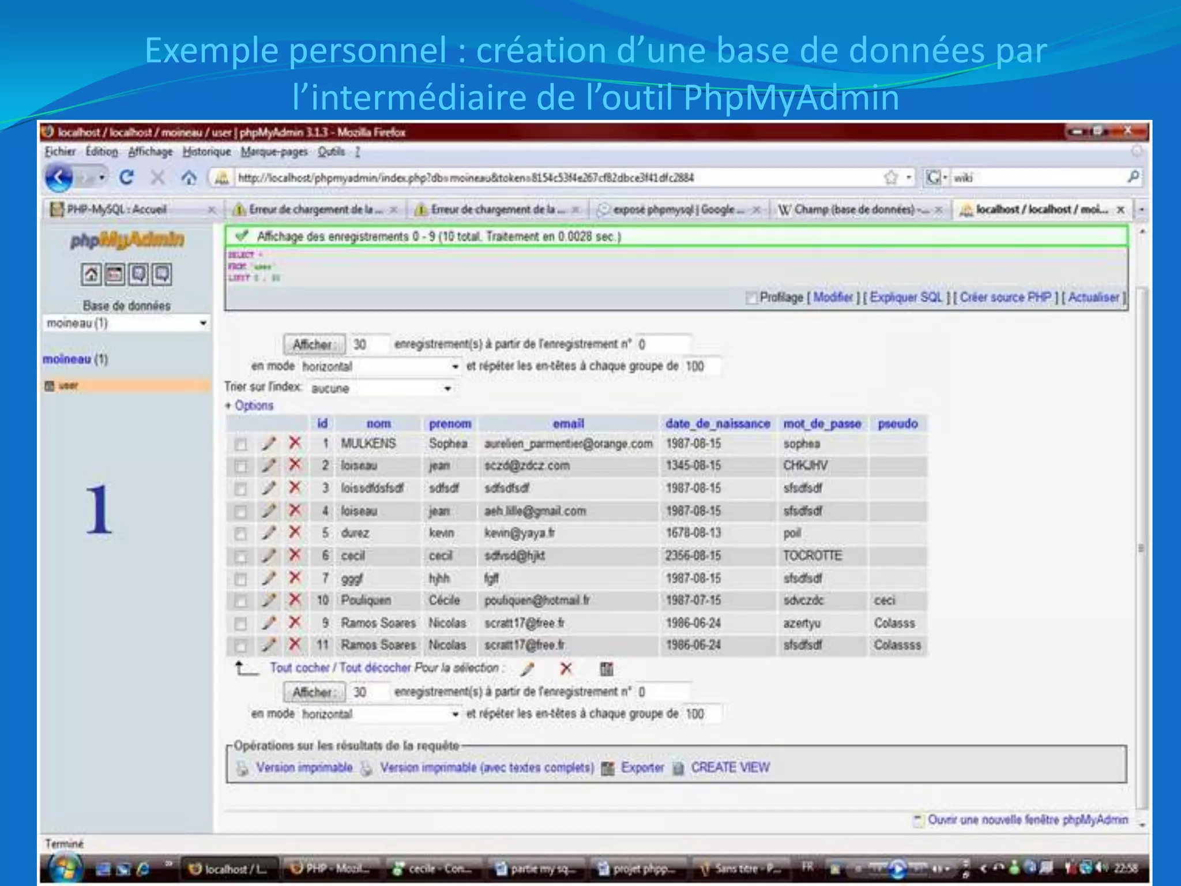Enable the Profilage checkbox

pyautogui.click(x=751, y=298)
